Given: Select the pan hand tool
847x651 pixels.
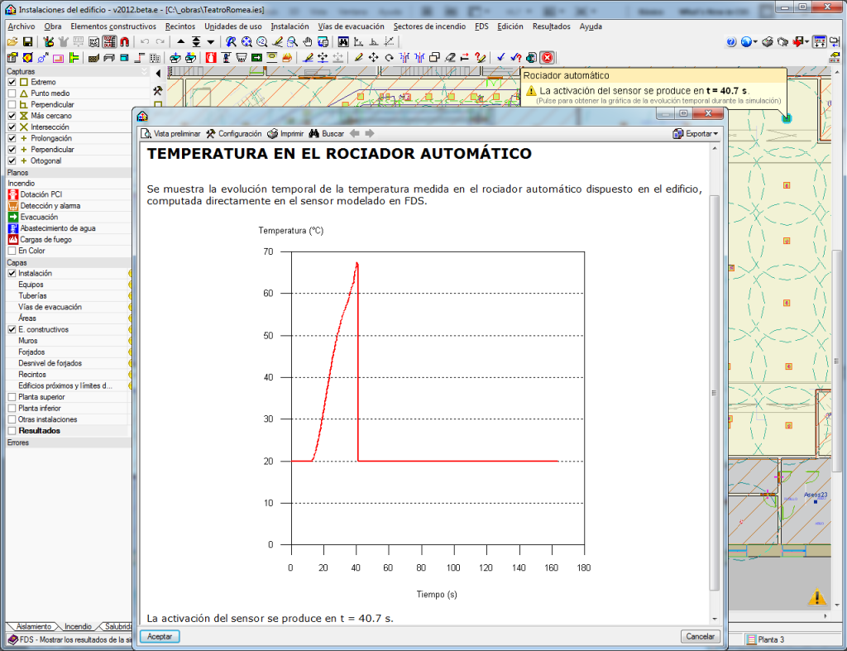Looking at the screenshot, I should tap(307, 42).
